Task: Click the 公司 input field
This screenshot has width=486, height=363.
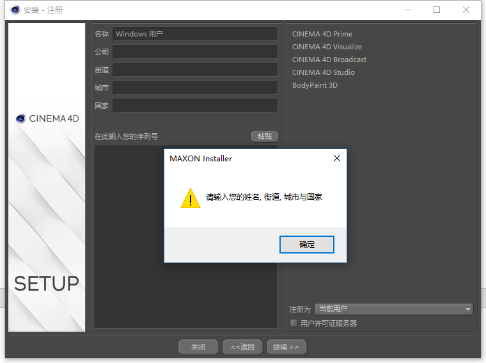Action: coord(194,51)
